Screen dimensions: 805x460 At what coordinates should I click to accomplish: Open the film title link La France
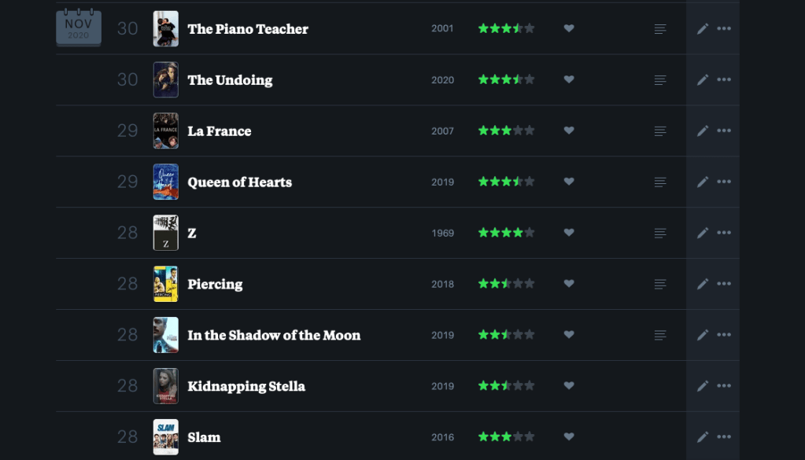coord(220,131)
